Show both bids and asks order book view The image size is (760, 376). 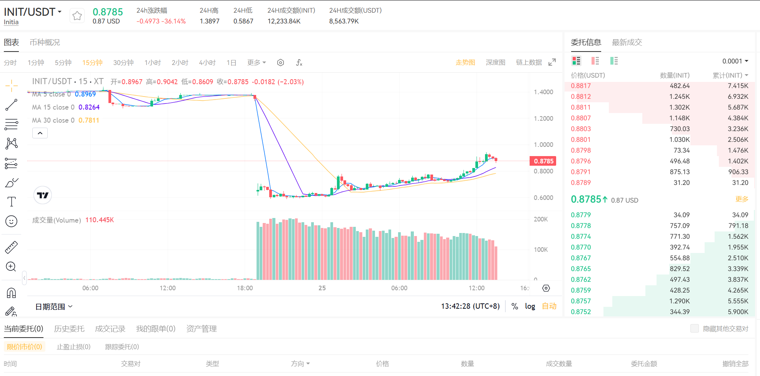576,61
